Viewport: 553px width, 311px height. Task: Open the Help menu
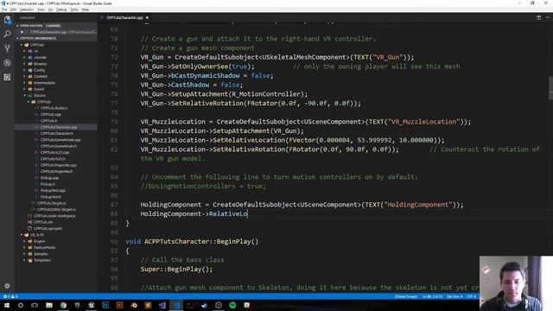point(86,10)
